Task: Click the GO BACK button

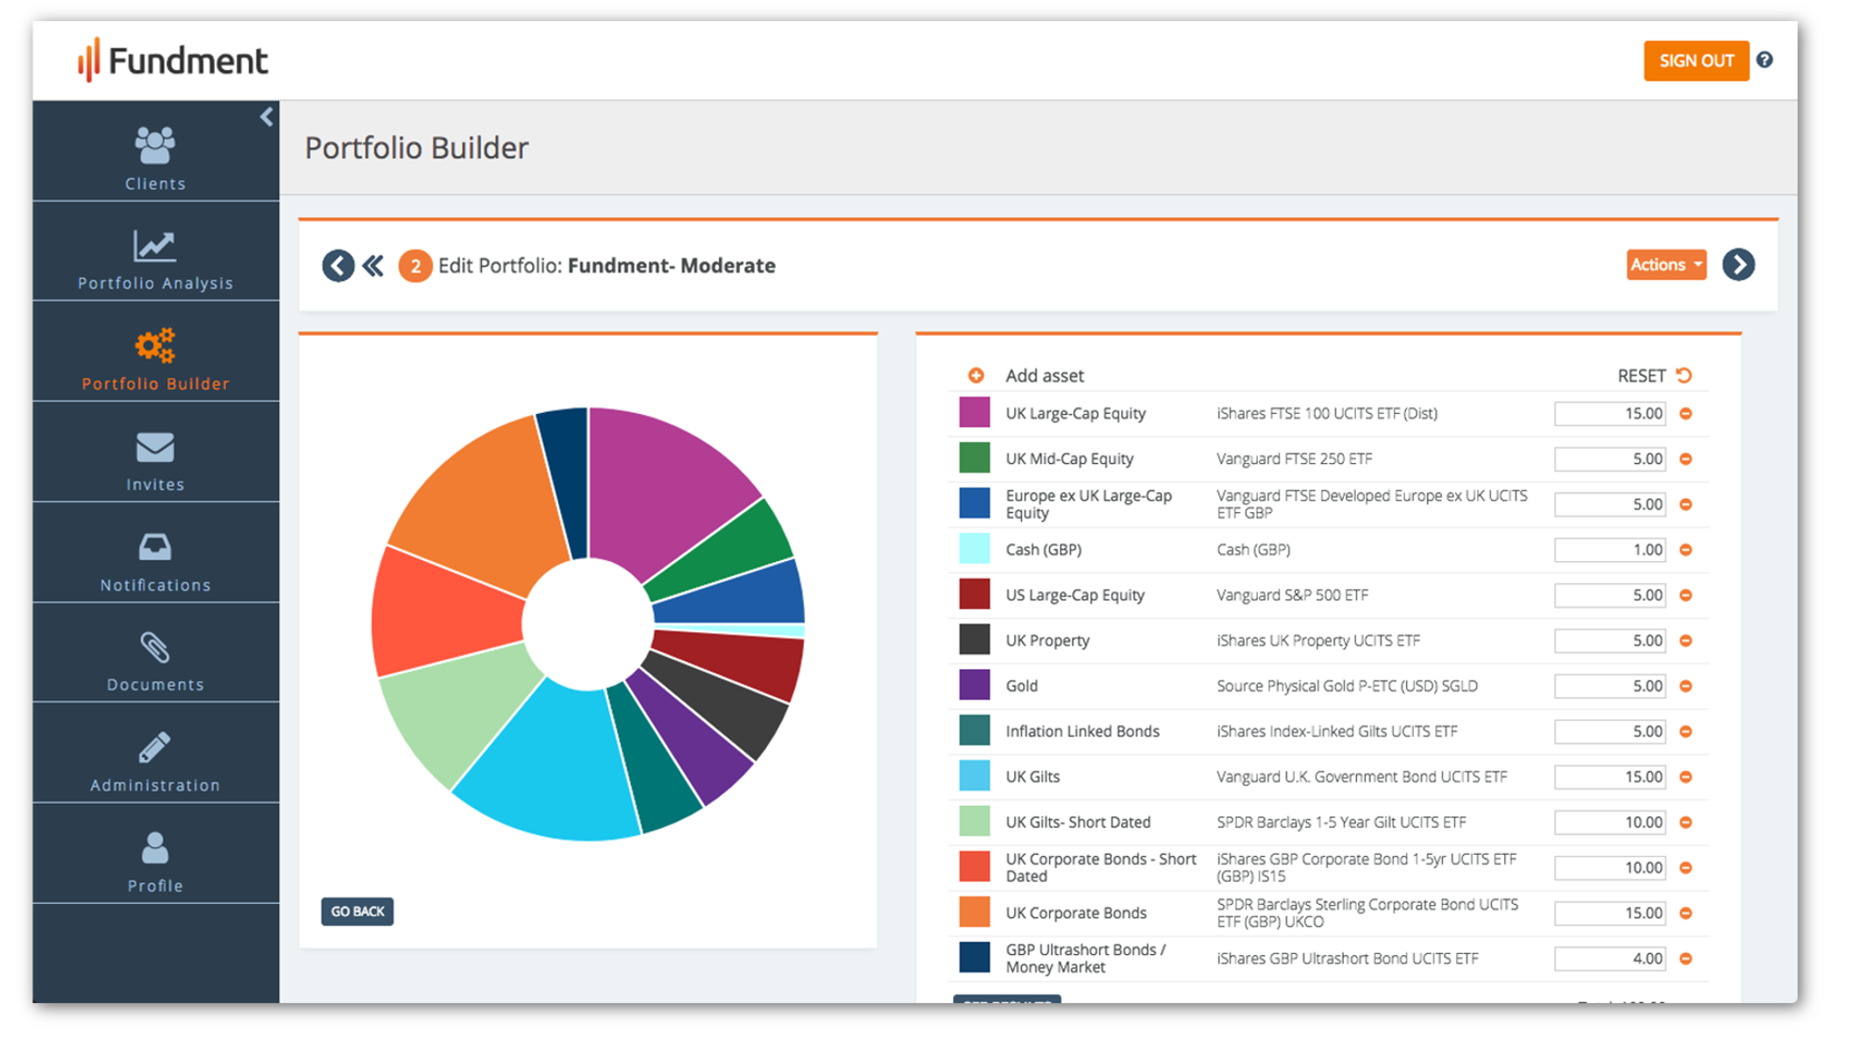Action: point(357,911)
